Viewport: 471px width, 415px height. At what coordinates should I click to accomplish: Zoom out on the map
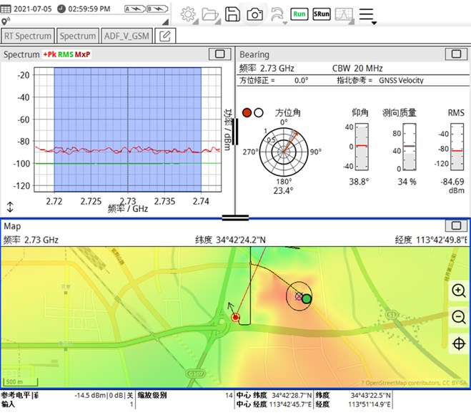[x=459, y=317]
